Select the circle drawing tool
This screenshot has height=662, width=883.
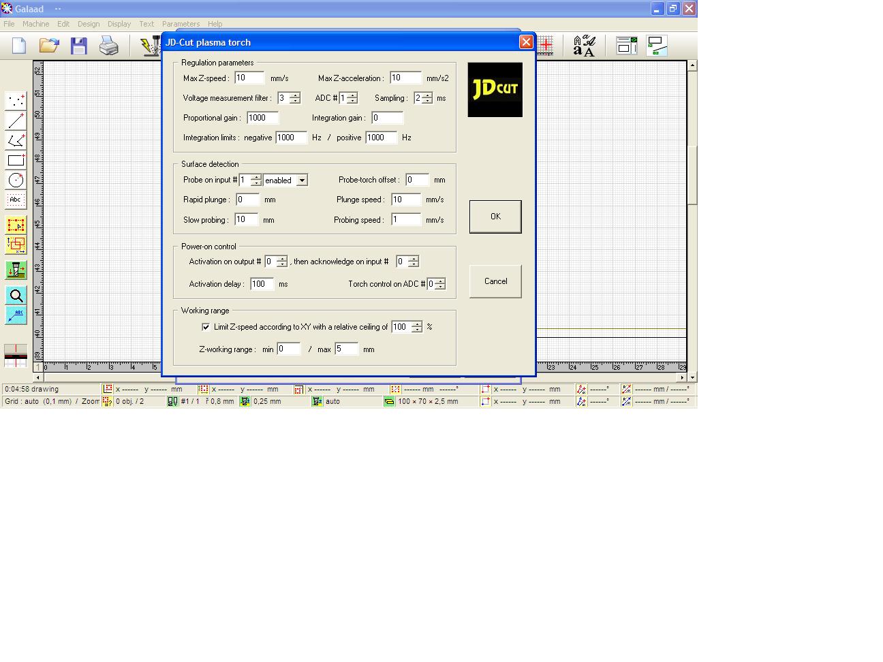click(x=16, y=180)
